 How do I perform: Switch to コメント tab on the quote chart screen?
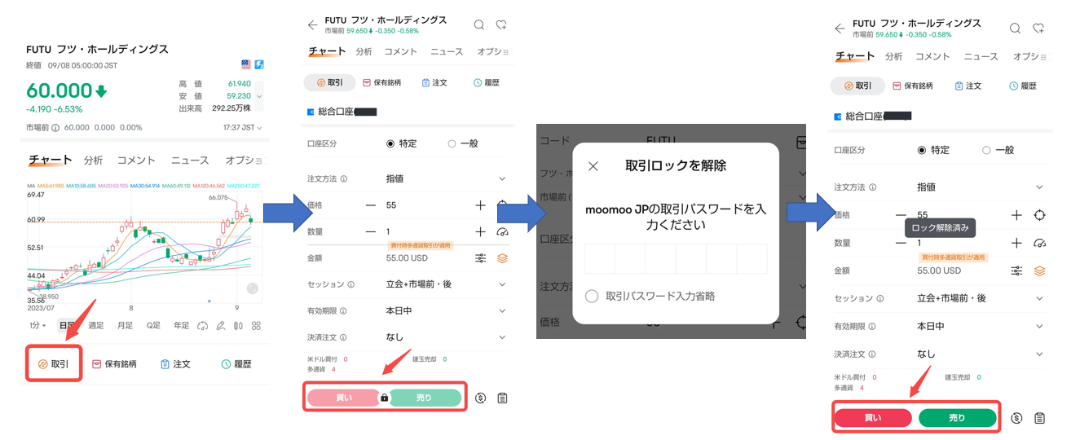tap(136, 161)
